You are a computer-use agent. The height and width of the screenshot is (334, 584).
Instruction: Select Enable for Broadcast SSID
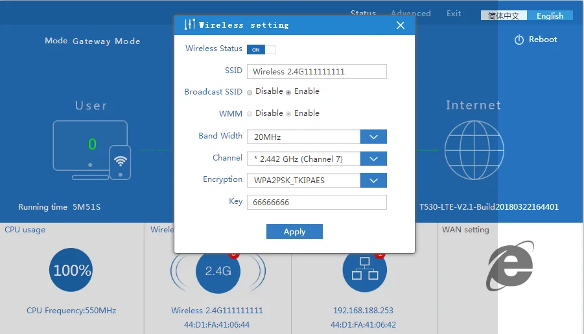288,93
